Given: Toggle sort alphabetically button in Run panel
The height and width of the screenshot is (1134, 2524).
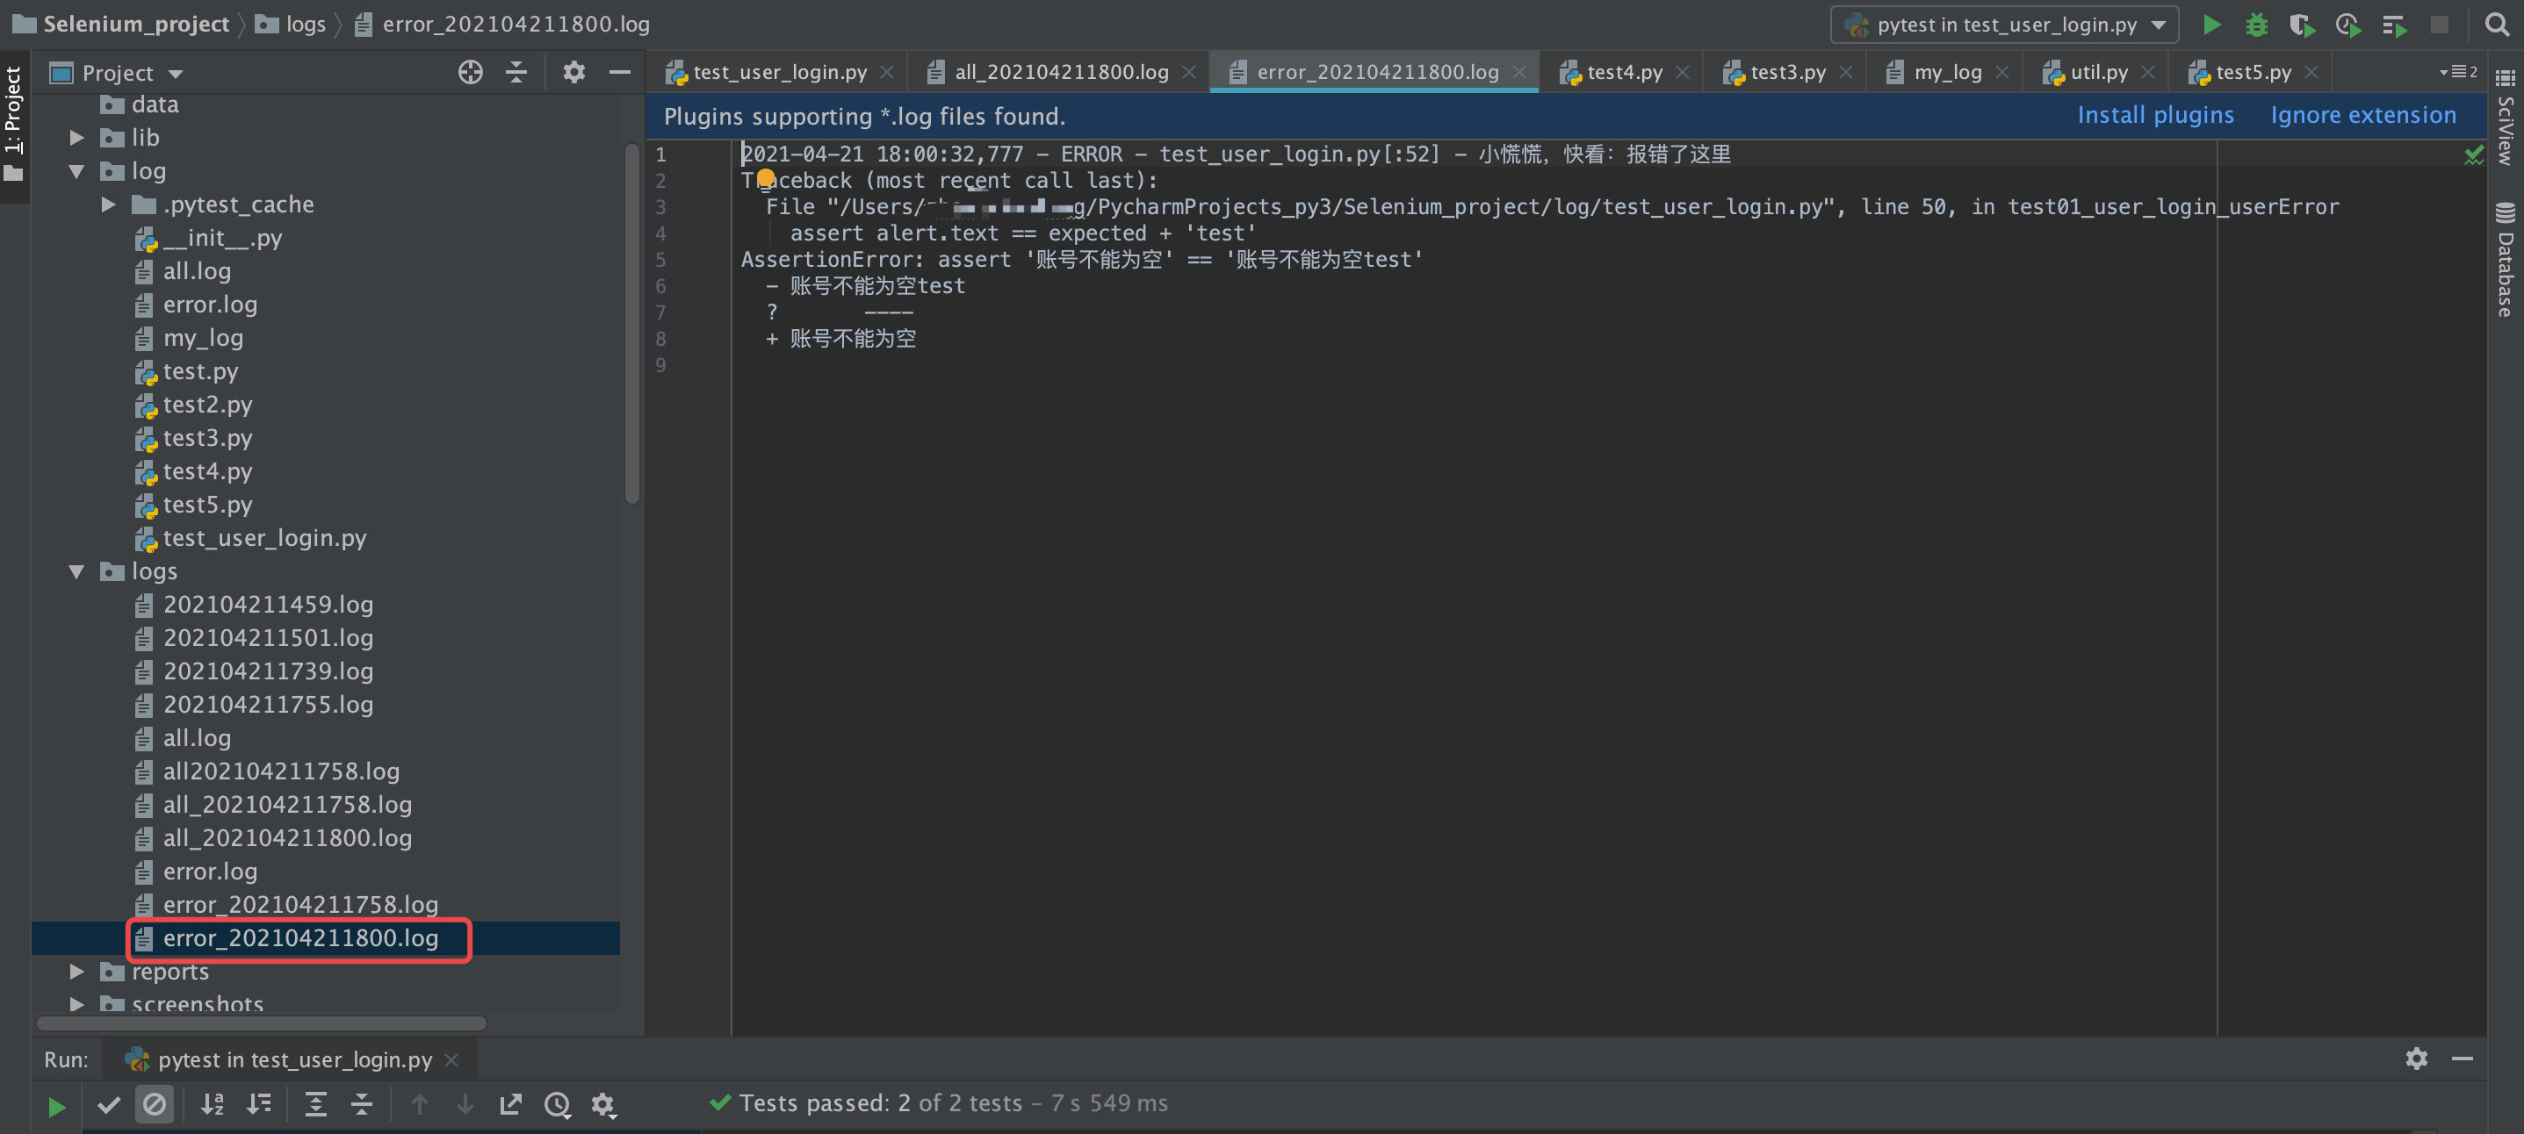Looking at the screenshot, I should click(213, 1105).
